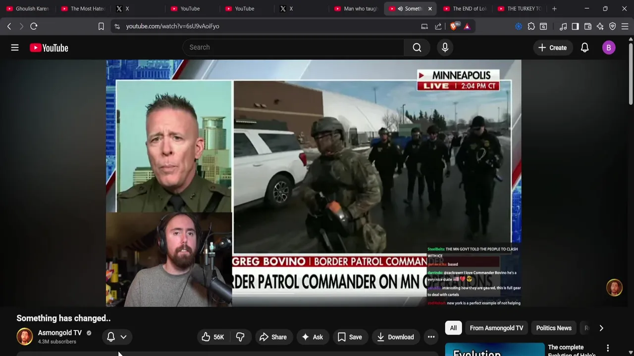
Task: Open the browser share icon
Action: pyautogui.click(x=438, y=26)
